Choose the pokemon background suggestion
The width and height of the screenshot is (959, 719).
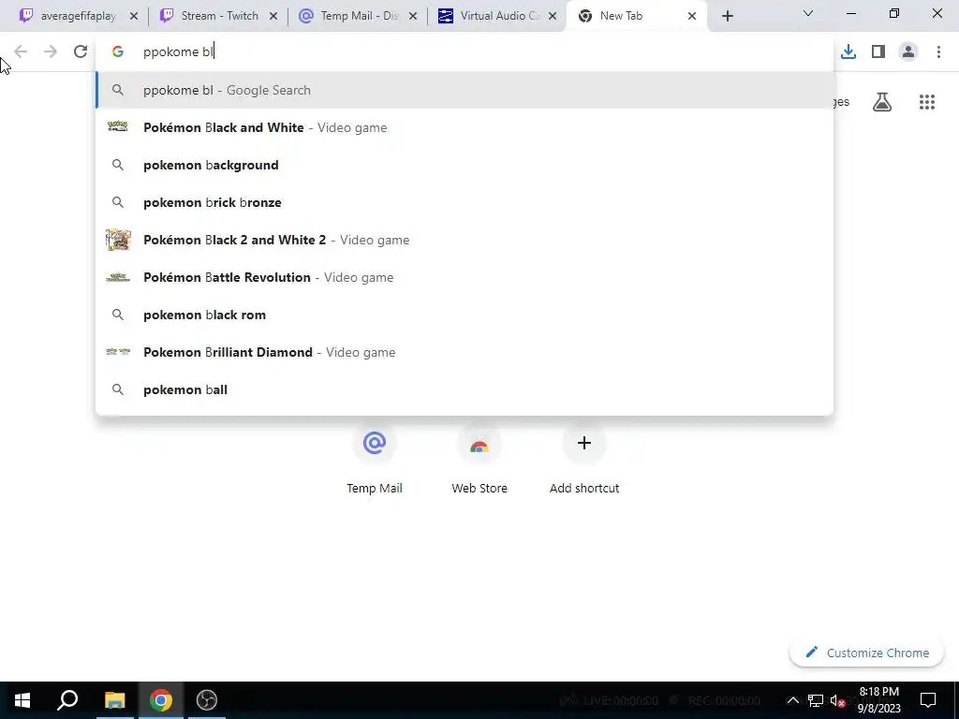tap(465, 165)
